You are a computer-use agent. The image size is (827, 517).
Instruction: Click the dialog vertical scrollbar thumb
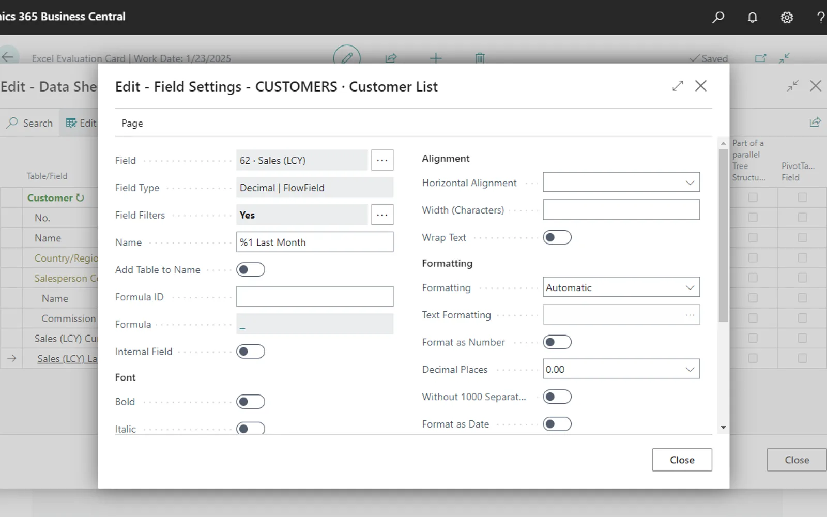pyautogui.click(x=723, y=235)
